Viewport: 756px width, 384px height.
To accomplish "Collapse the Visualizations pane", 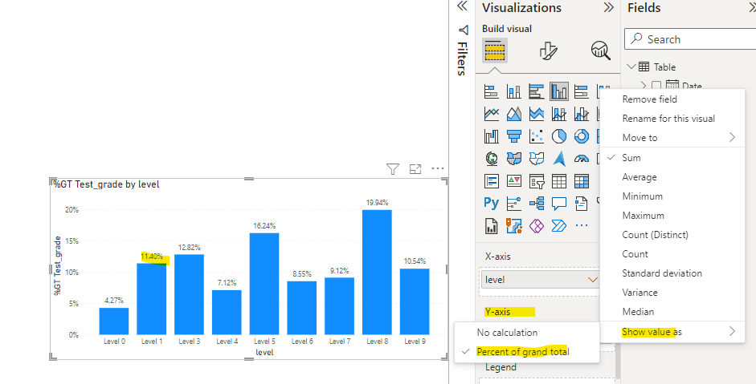I will click(609, 7).
